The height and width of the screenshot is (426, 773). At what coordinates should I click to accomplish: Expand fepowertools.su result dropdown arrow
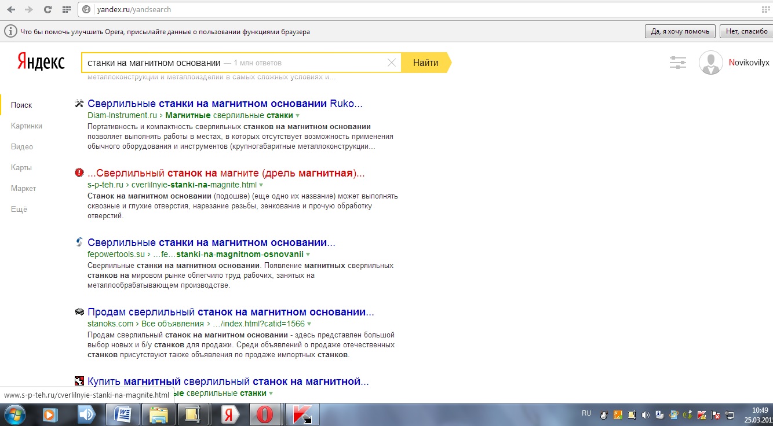[x=308, y=255]
